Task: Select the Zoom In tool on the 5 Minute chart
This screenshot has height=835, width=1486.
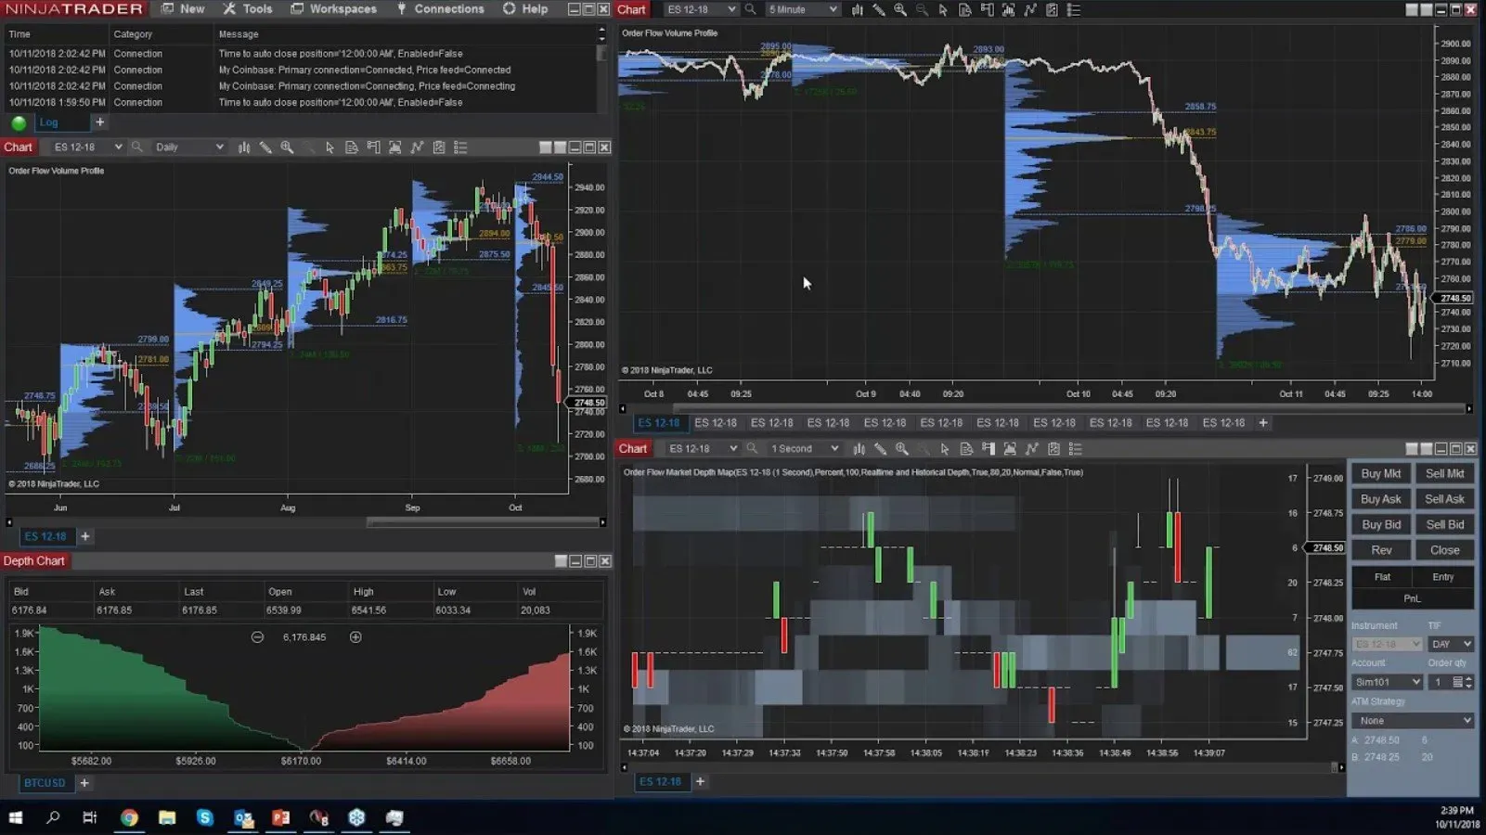Action: click(901, 9)
